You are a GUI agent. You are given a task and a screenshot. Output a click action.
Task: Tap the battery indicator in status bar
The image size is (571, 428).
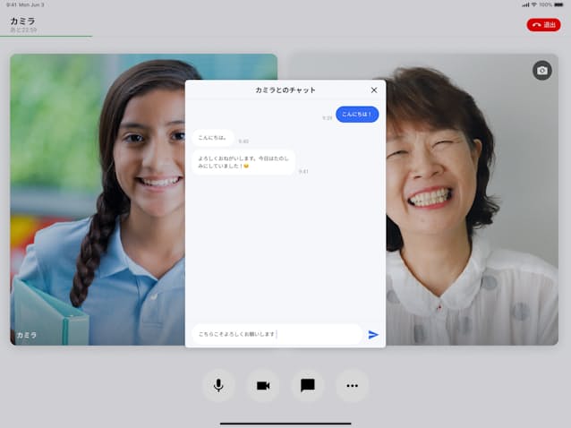(x=559, y=4)
